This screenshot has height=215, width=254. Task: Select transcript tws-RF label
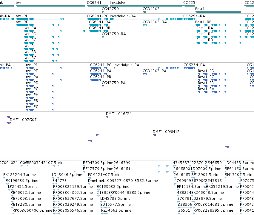[22, 16]
